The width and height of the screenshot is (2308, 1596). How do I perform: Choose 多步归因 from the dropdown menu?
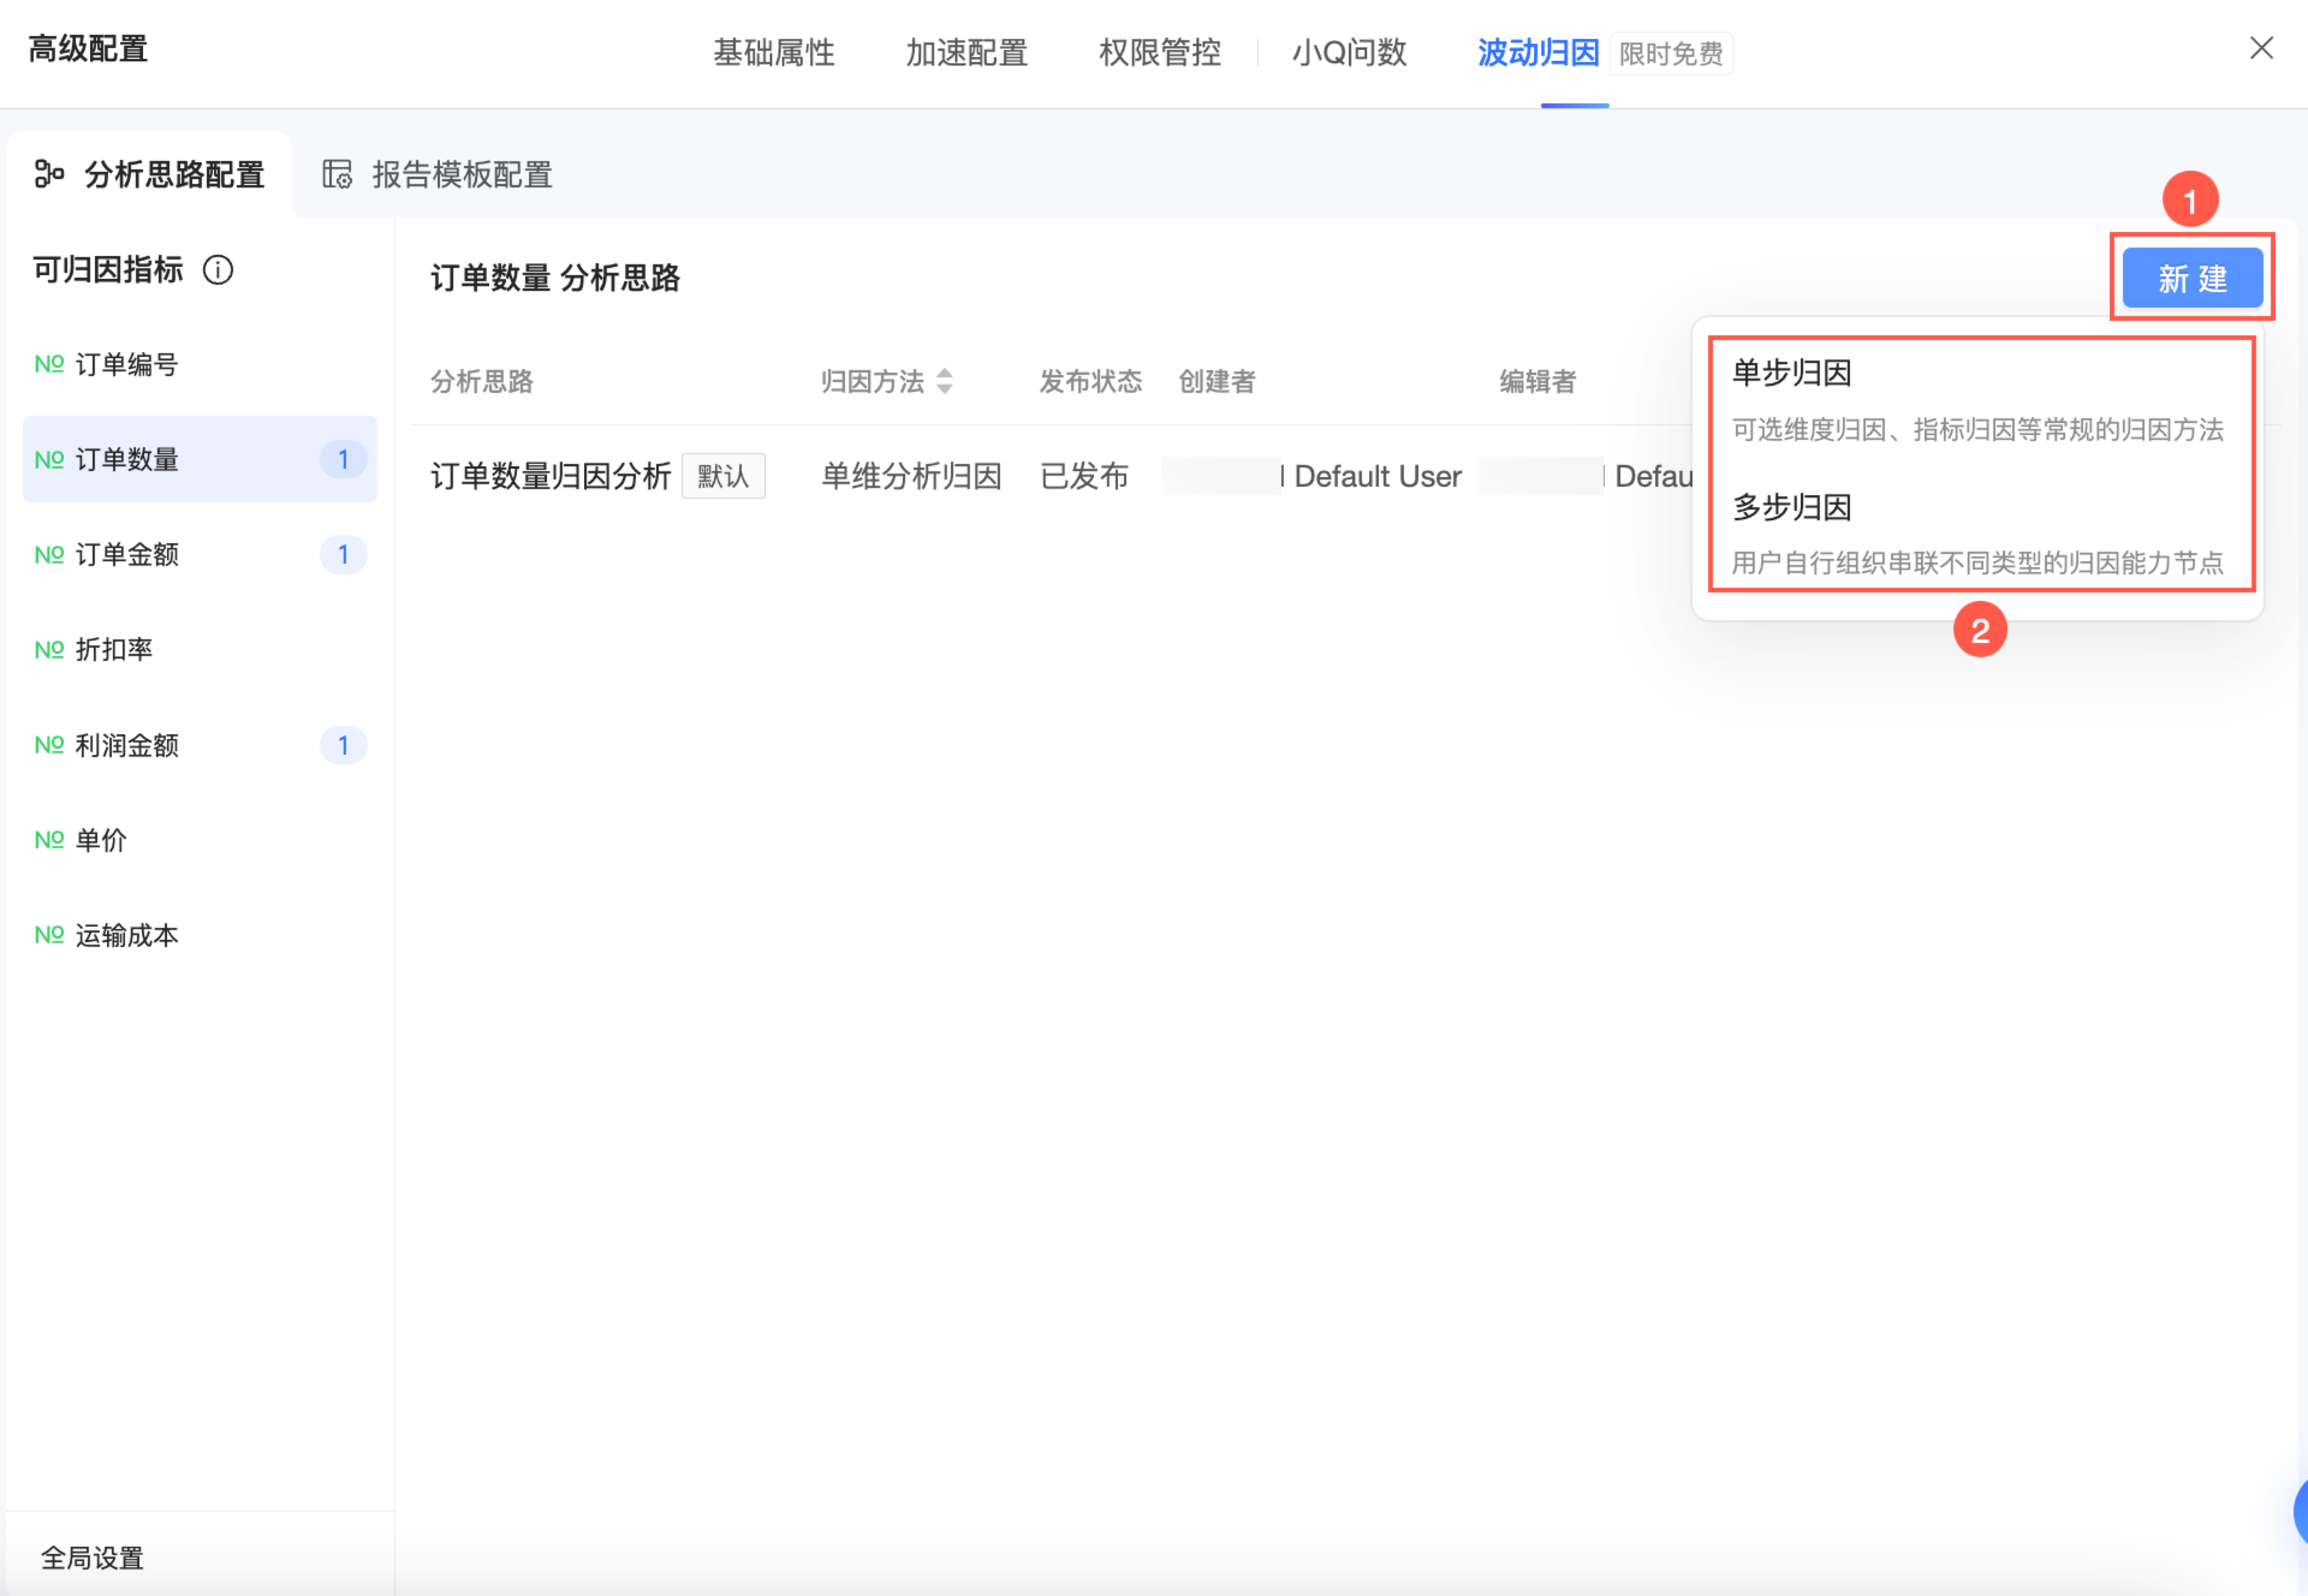1791,508
